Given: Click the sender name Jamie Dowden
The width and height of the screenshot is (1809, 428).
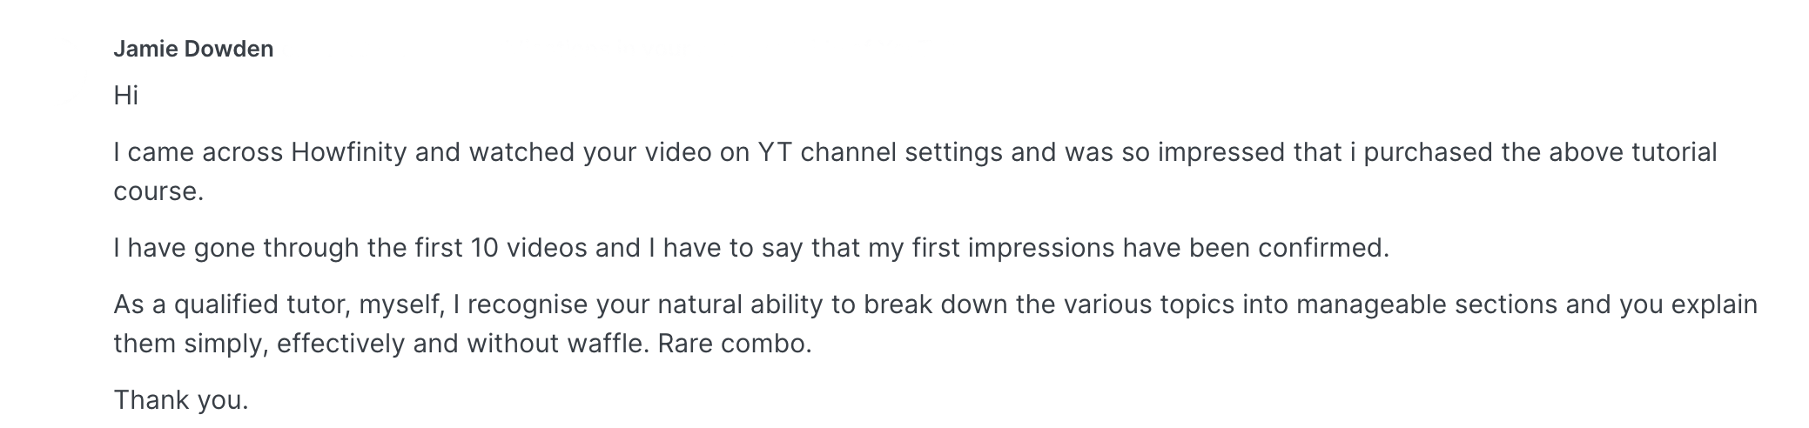Looking at the screenshot, I should pyautogui.click(x=193, y=50).
